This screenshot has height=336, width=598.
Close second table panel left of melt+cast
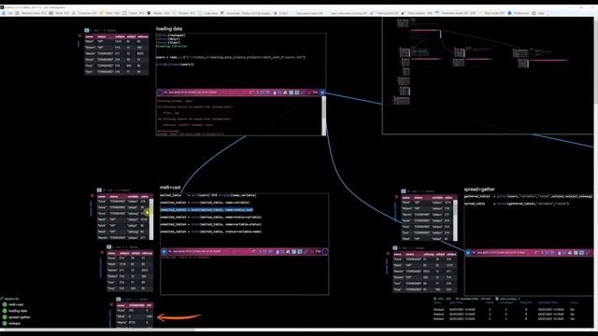102,252
